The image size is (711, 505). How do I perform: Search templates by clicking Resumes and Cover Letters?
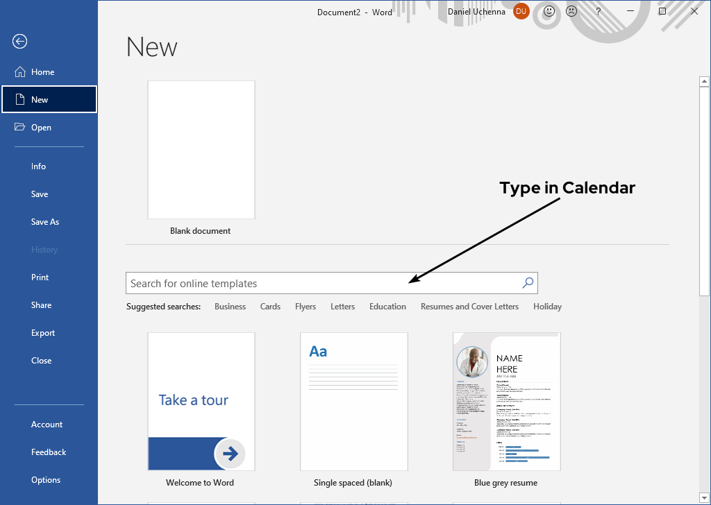click(469, 306)
